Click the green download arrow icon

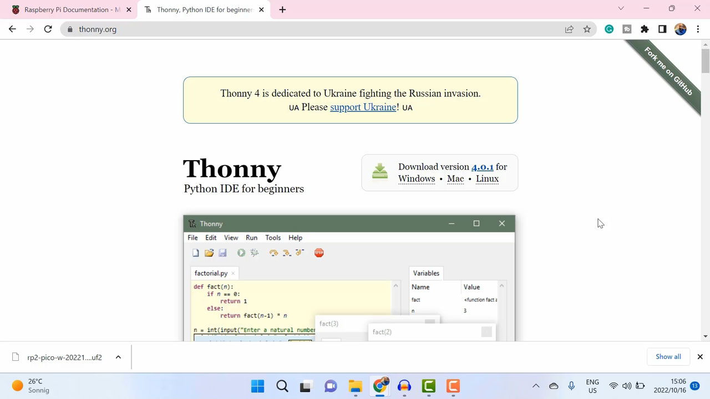[x=380, y=171]
